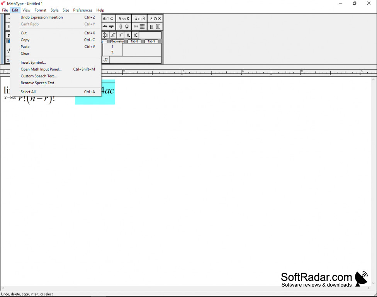The height and width of the screenshot is (297, 377).
Task: Click the scroll-up arrow of the vertical scrollbar
Action: [374, 79]
